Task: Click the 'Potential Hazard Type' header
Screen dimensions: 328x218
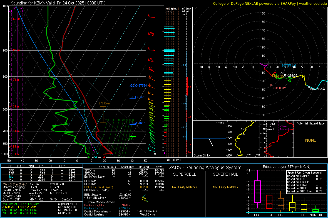Action: pyautogui.click(x=310, y=123)
